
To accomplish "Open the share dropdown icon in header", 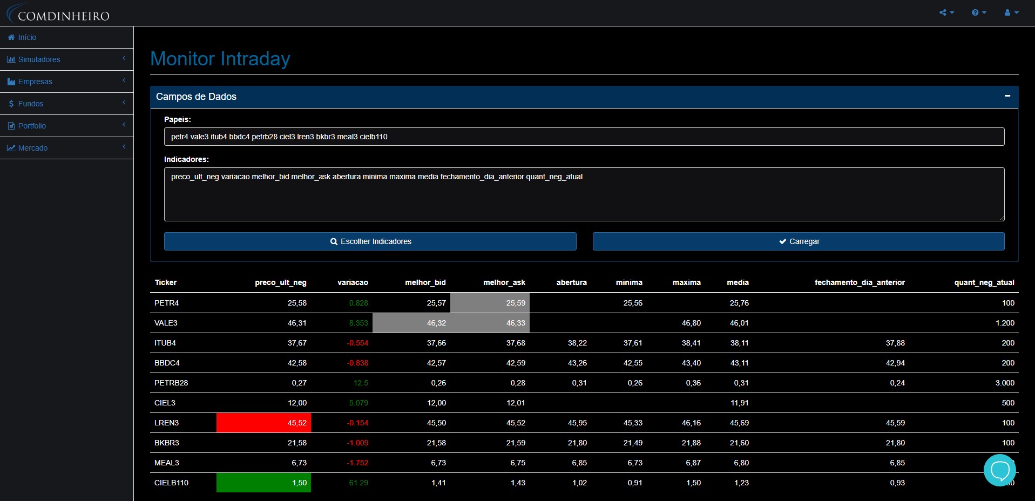I will (946, 12).
